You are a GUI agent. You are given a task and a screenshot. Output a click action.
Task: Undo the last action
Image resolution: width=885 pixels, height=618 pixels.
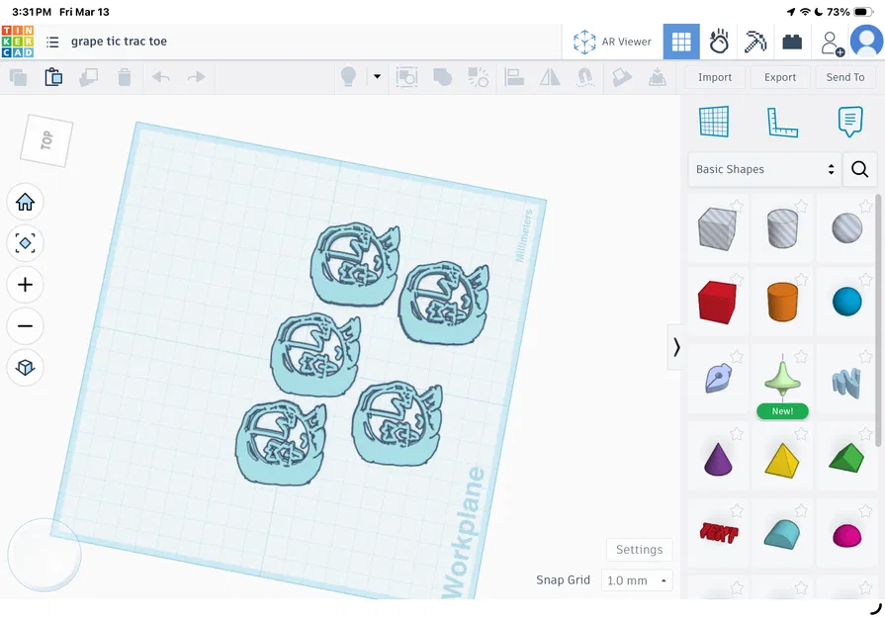tap(161, 77)
